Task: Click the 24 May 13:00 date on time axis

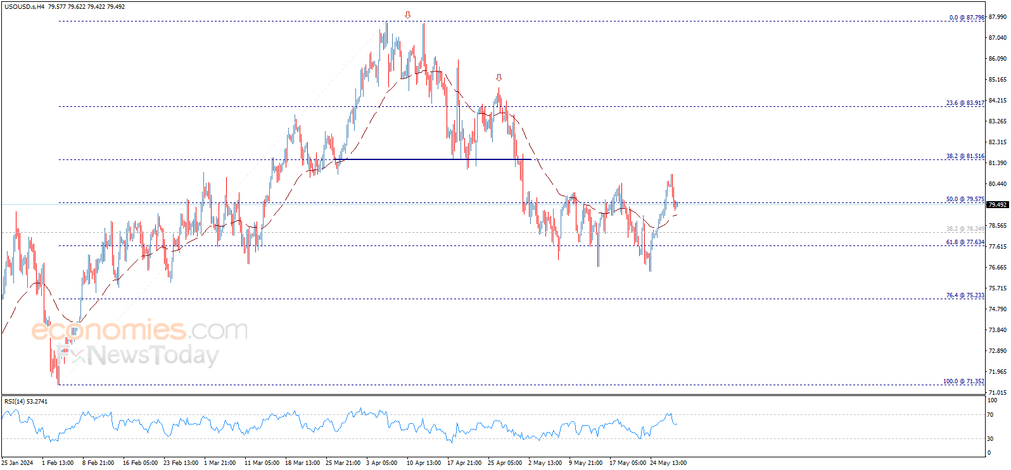Action: click(668, 463)
